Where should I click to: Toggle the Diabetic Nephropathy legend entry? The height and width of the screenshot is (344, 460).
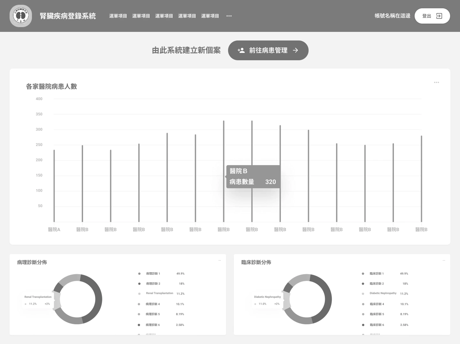tap(383, 293)
